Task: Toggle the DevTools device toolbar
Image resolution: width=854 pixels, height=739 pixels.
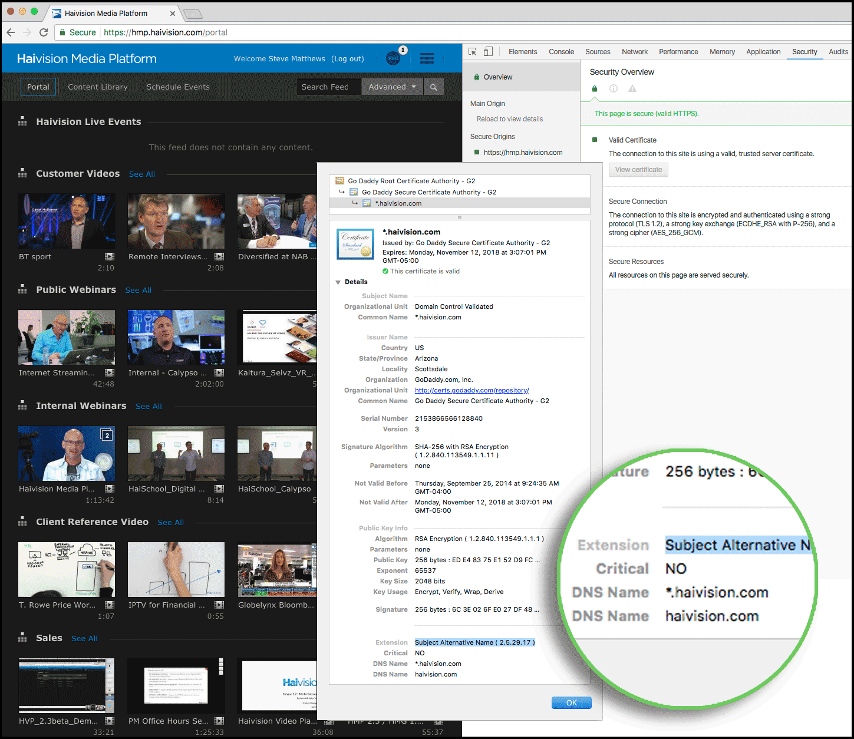Action: 488,52
